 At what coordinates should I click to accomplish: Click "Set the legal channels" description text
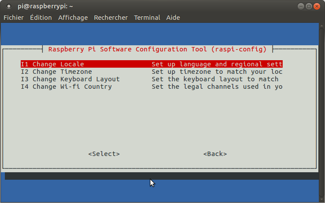[217, 87]
